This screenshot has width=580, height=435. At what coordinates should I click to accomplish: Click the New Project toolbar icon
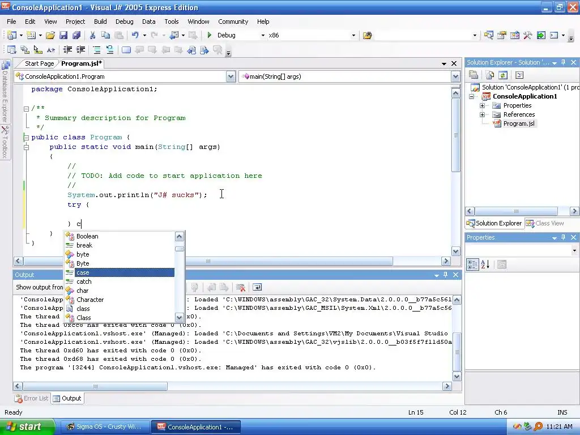tap(11, 35)
